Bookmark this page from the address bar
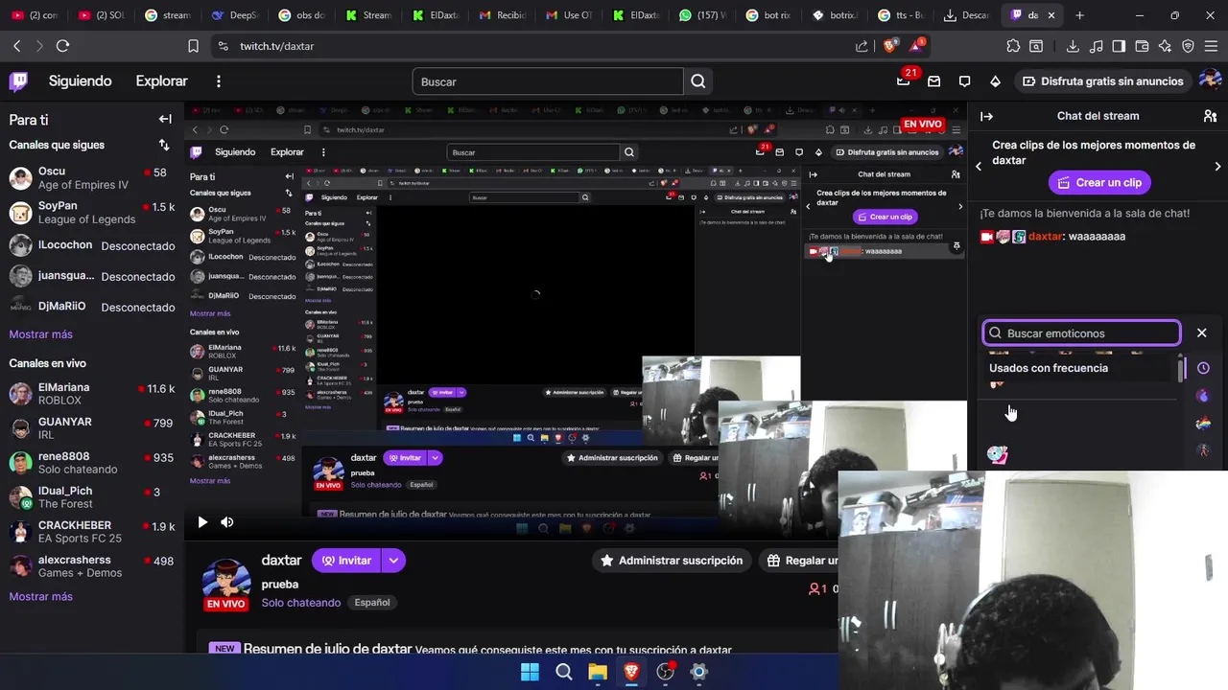1228x690 pixels. pos(193,46)
